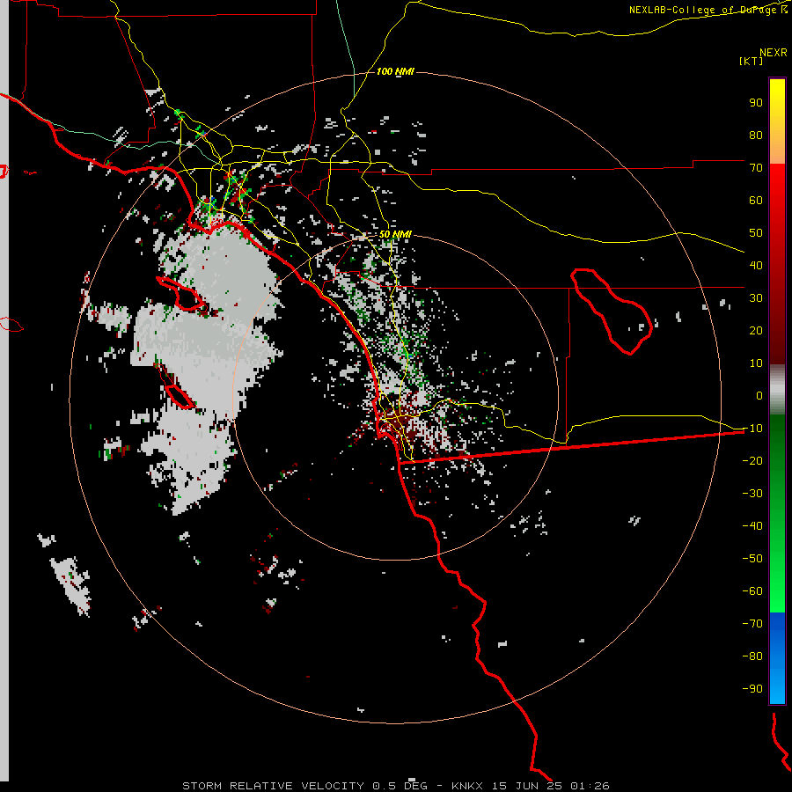Click the -20 value on the velocity scale
Screen dimensions: 792x792
(x=752, y=460)
